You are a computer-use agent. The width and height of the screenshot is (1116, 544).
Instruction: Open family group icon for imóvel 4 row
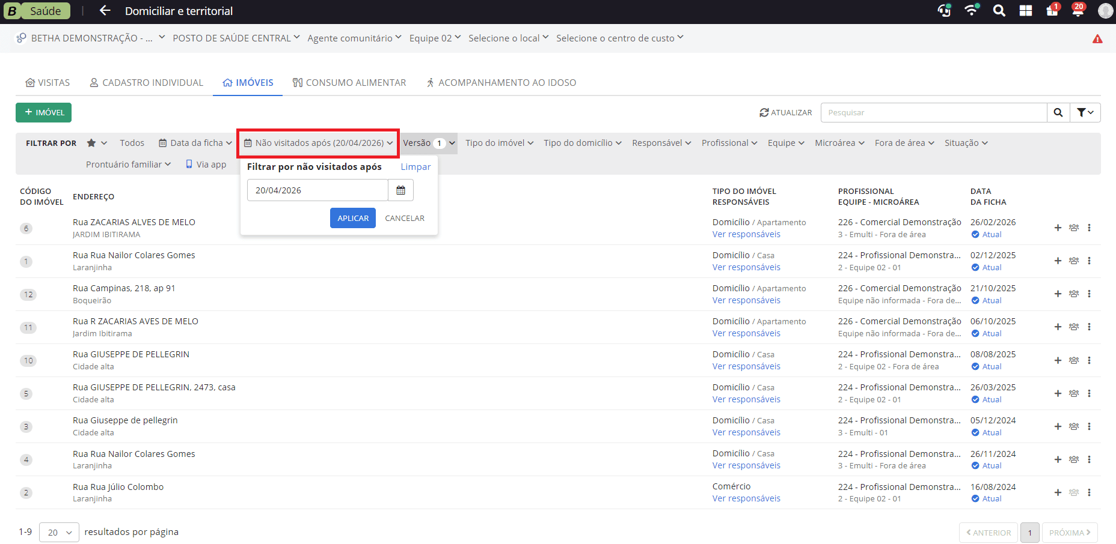(1074, 459)
